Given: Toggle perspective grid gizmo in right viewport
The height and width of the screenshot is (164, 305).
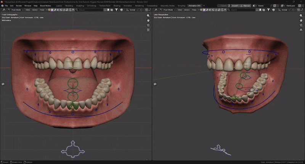Looking at the screenshot, I should [301, 30].
